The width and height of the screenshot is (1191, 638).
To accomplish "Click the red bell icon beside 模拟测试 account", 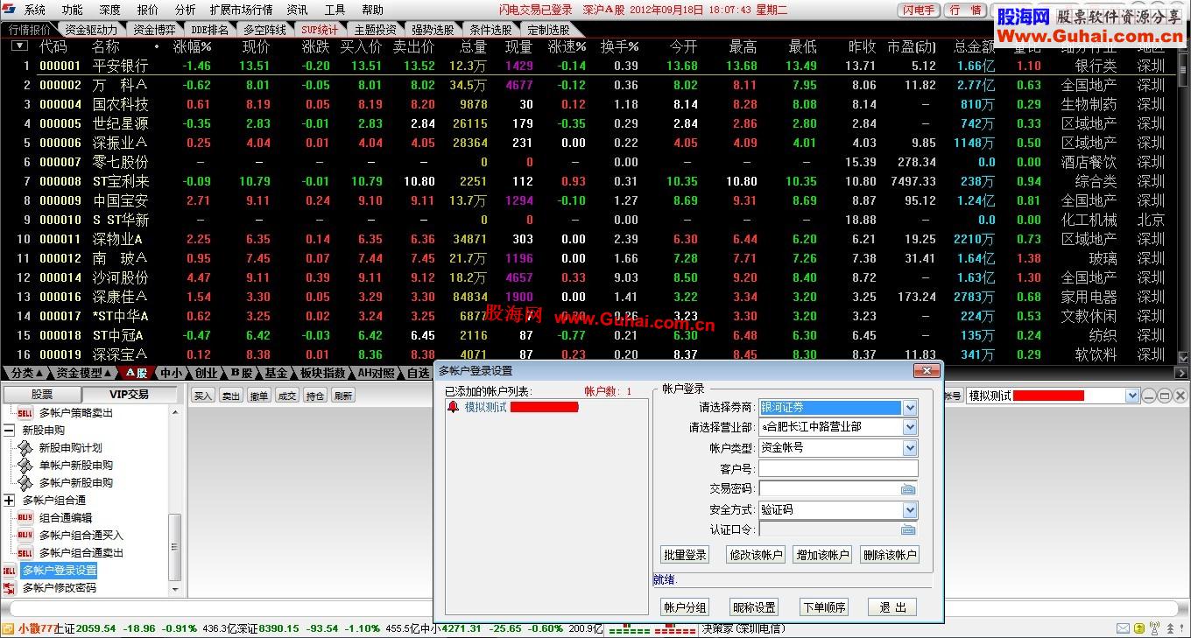I will [453, 407].
